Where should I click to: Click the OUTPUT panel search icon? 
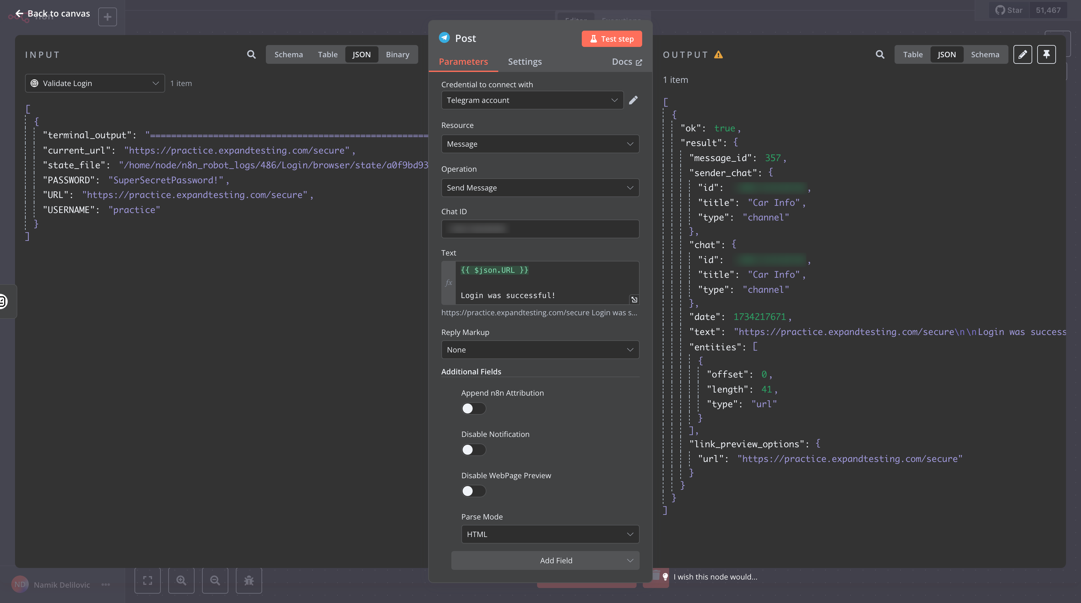point(880,54)
